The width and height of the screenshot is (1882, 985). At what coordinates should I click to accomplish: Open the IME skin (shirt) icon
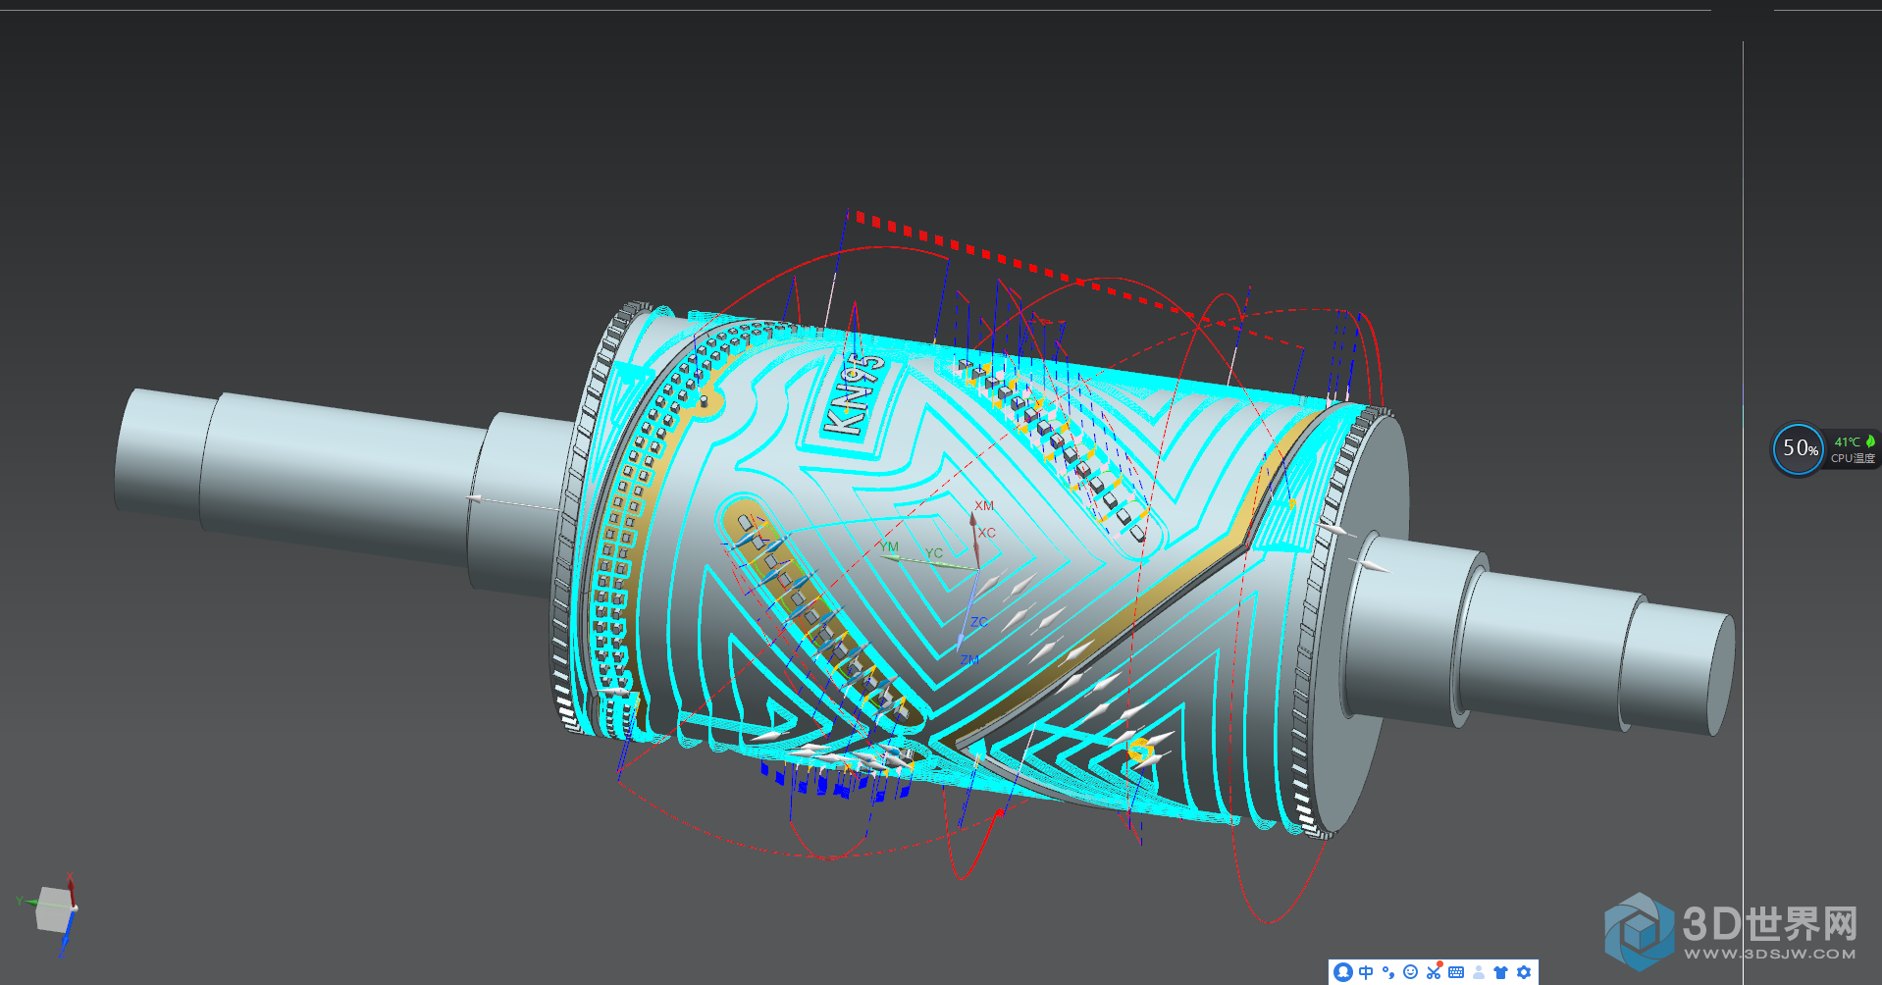(x=1500, y=972)
